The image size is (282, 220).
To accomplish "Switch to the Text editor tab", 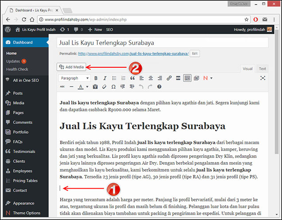I will 262,69.
